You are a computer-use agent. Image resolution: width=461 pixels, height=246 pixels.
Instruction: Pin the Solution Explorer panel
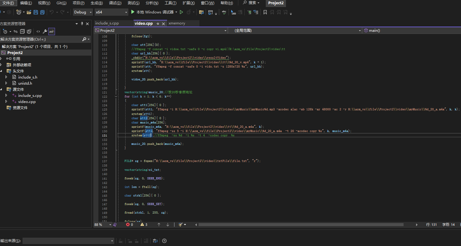(x=82, y=24)
